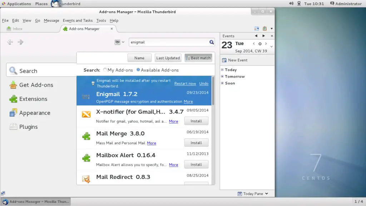
Task: Open Appearance section
Action: pos(30,113)
